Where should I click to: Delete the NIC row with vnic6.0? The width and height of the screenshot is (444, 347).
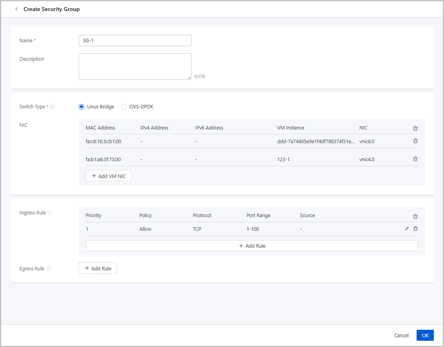415,141
